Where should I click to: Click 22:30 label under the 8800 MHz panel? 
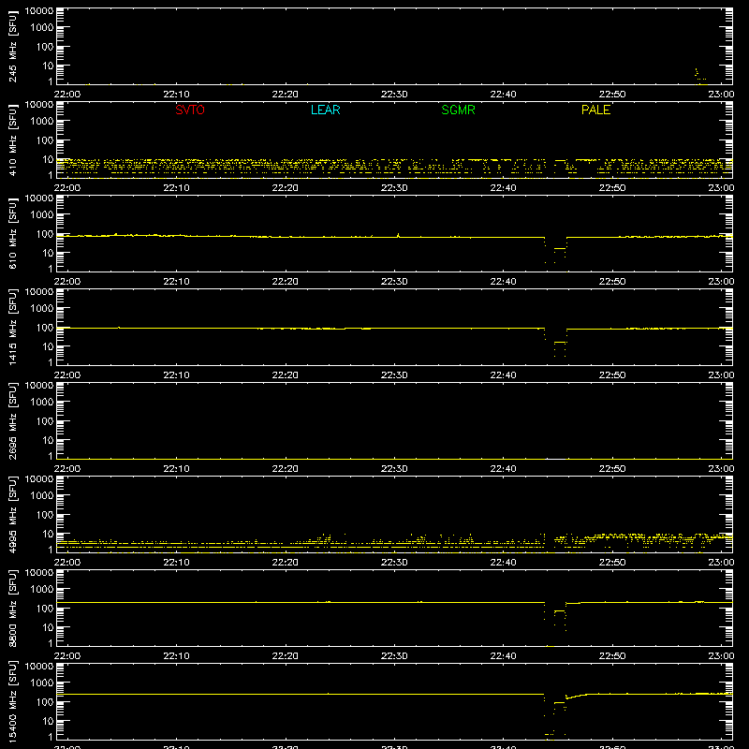pos(394,656)
